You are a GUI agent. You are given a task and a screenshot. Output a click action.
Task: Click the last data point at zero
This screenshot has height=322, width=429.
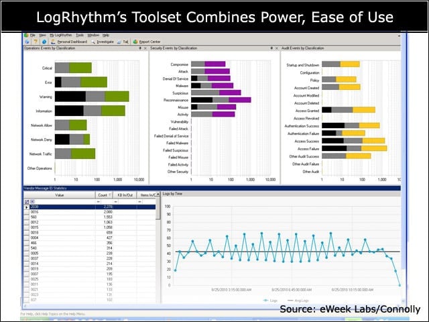(400, 285)
